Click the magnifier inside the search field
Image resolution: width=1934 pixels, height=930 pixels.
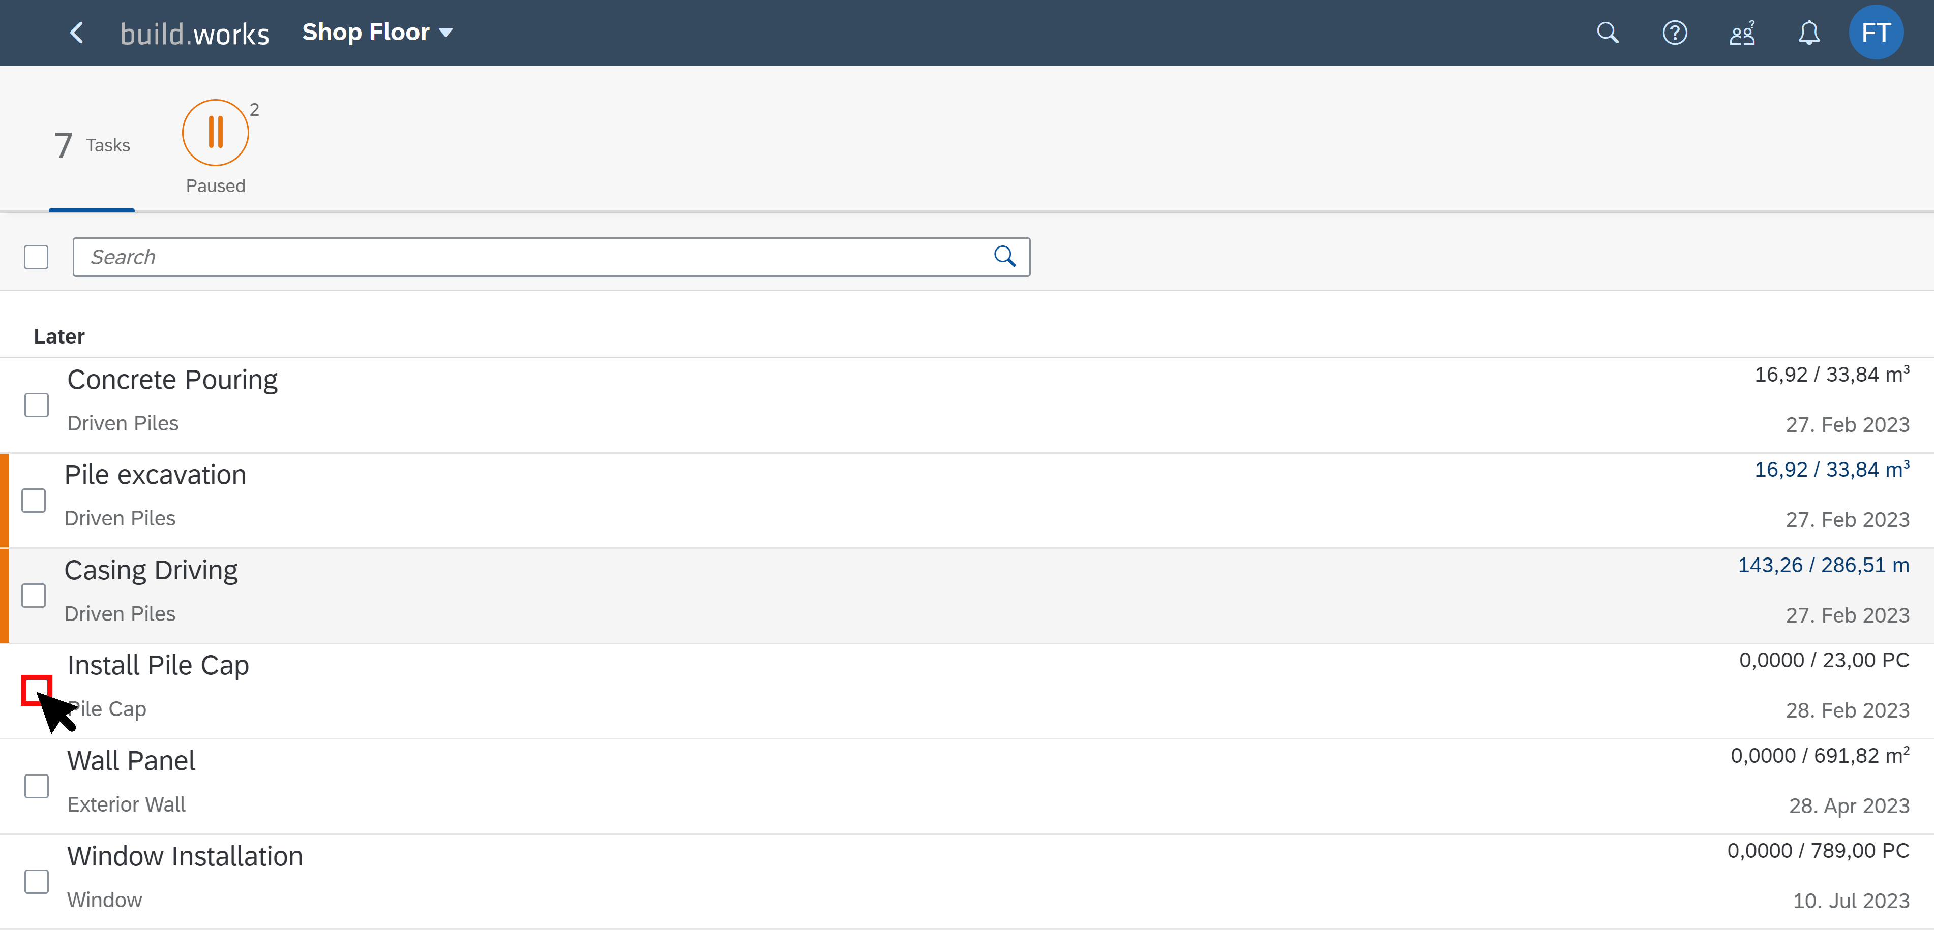tap(1004, 257)
